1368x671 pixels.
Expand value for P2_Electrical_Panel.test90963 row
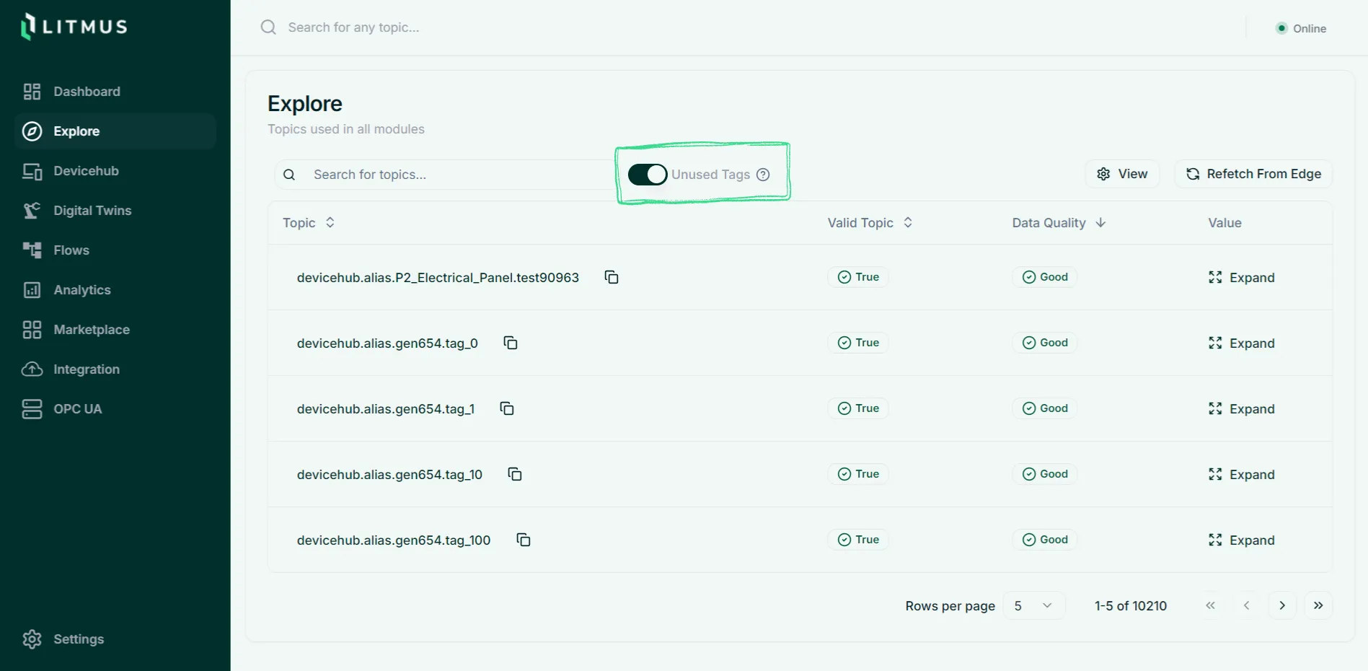(x=1242, y=278)
